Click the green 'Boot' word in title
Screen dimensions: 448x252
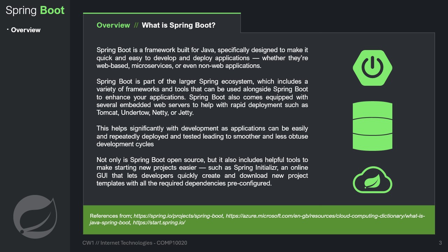click(x=52, y=10)
